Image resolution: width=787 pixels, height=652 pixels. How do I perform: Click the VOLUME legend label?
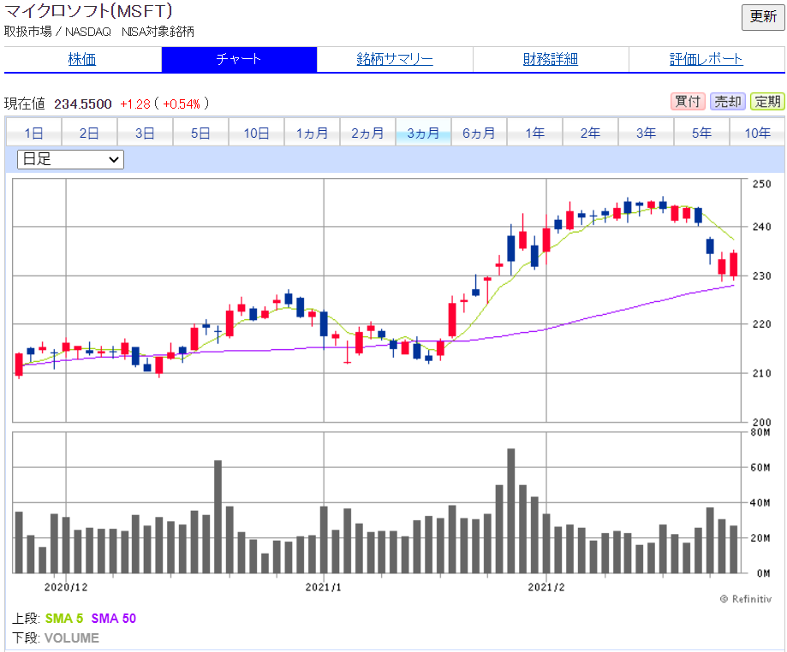coord(72,638)
